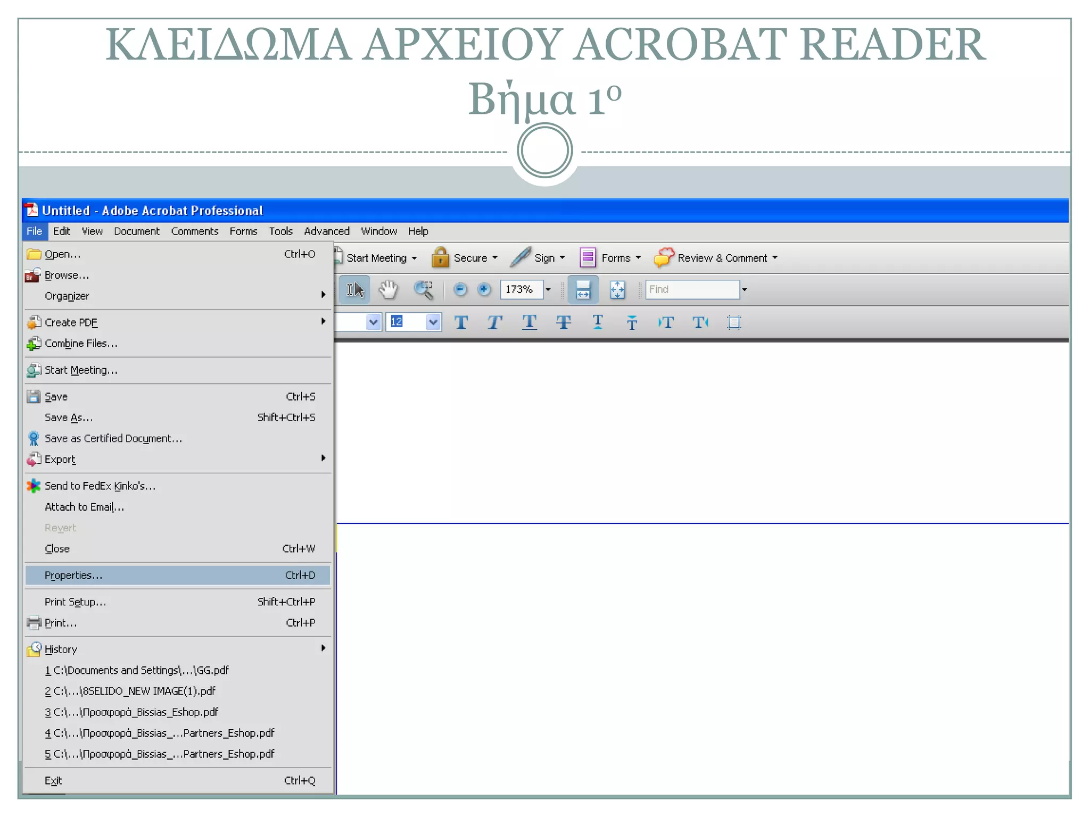Open recent file GG.pdf

tap(178, 670)
